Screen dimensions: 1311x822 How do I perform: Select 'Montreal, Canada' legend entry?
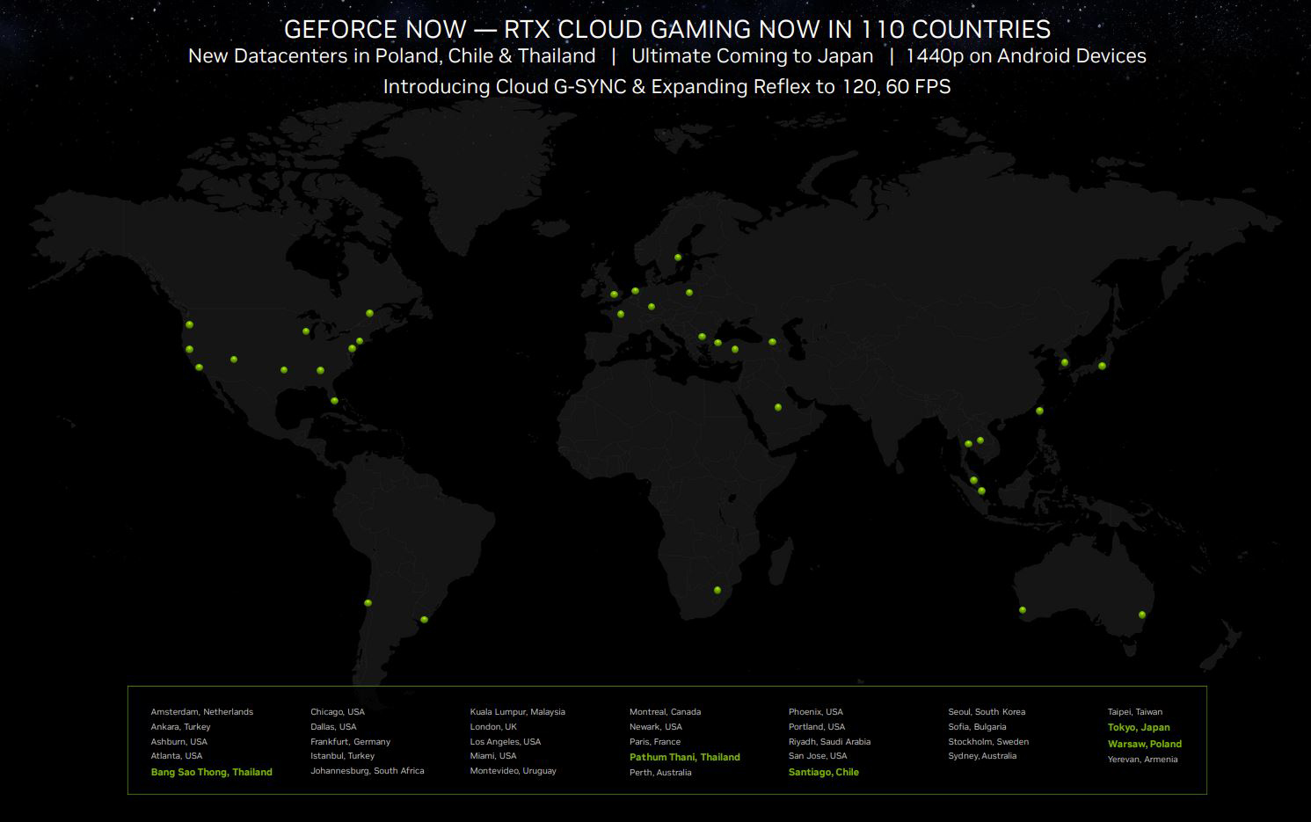(x=666, y=712)
